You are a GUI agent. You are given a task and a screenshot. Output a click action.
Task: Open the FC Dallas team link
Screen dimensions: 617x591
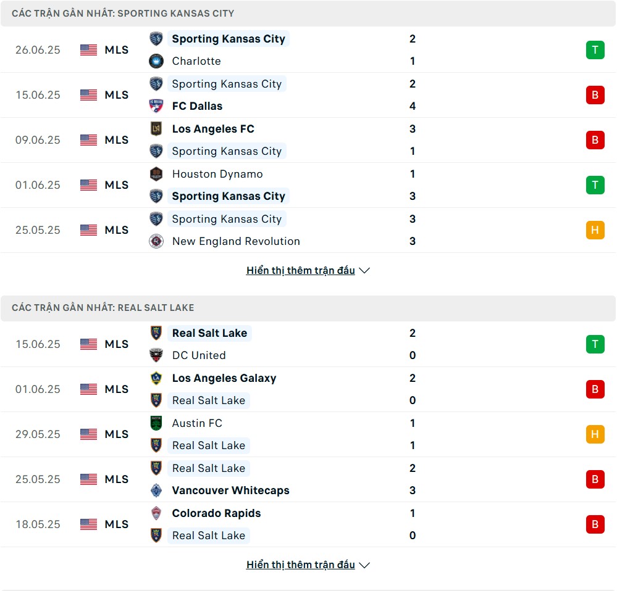click(197, 106)
